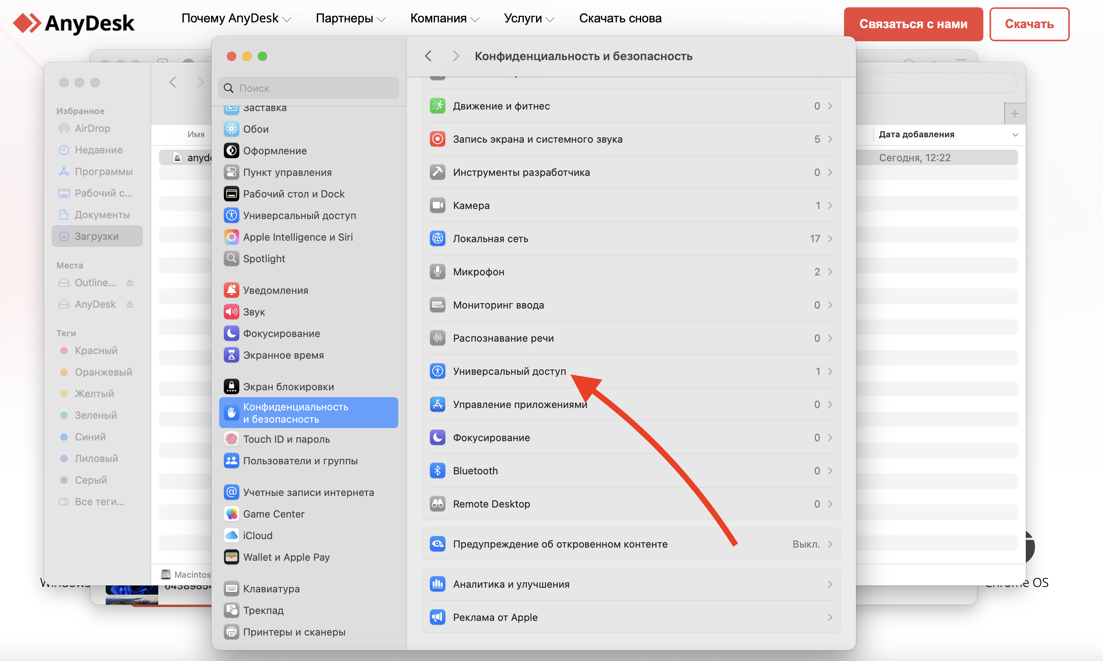Click the Game Center sidebar icon

coord(231,514)
